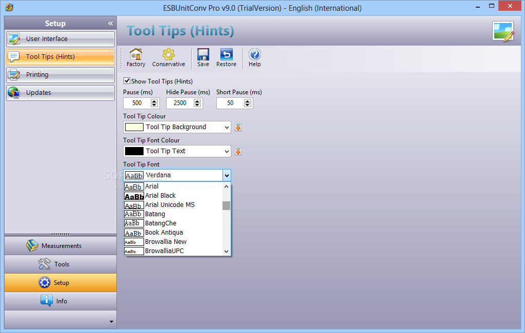525x333 pixels.
Task: Open the Tool Tip Colour dropdown
Action: tap(227, 127)
